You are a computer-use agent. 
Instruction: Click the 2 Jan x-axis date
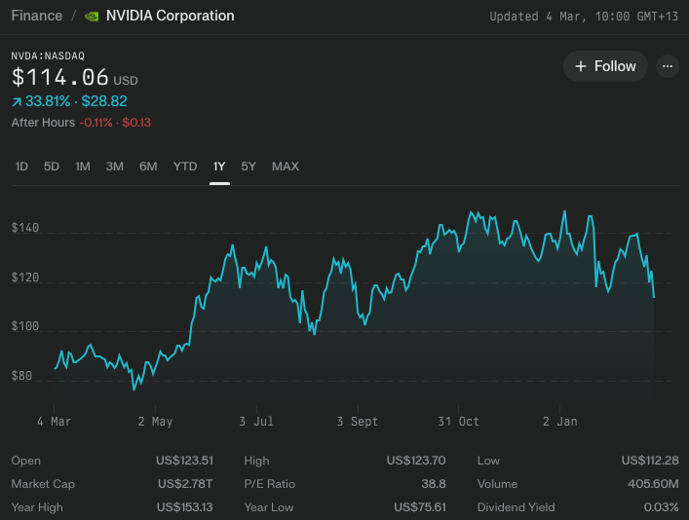pos(559,422)
